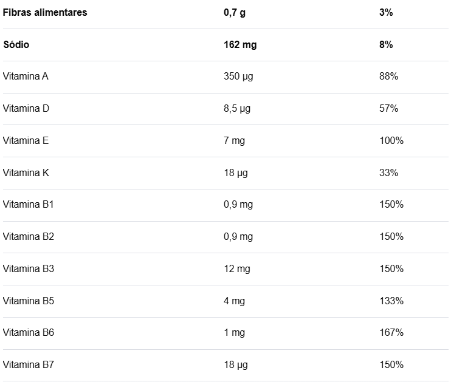Click the "Fibras alimentares" row label
Viewport: 451px width, 382px height.
(45, 13)
